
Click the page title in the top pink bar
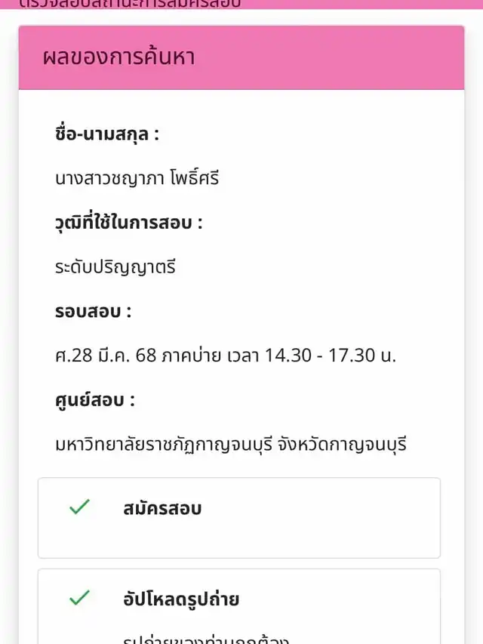[x=128, y=4]
